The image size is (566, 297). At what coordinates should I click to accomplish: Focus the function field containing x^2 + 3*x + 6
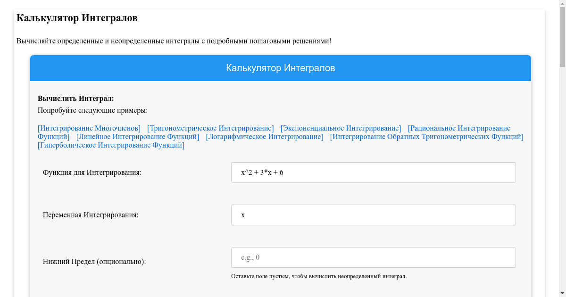373,173
